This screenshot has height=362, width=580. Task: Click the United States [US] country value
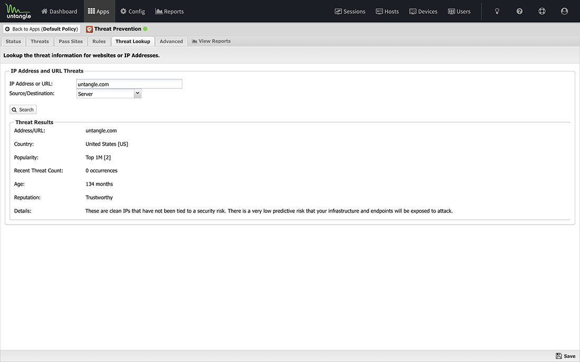tap(107, 144)
